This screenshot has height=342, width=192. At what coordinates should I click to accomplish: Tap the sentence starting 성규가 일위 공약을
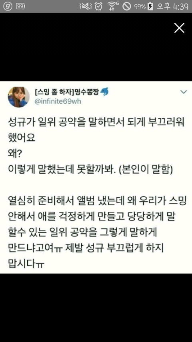tap(96, 130)
